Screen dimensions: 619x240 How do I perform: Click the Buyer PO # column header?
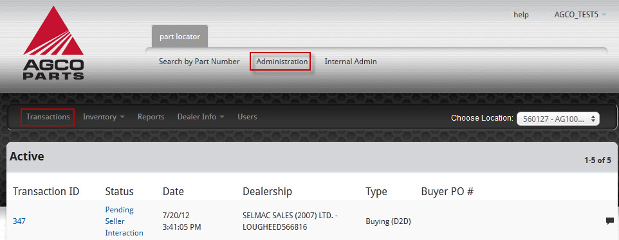tap(447, 192)
